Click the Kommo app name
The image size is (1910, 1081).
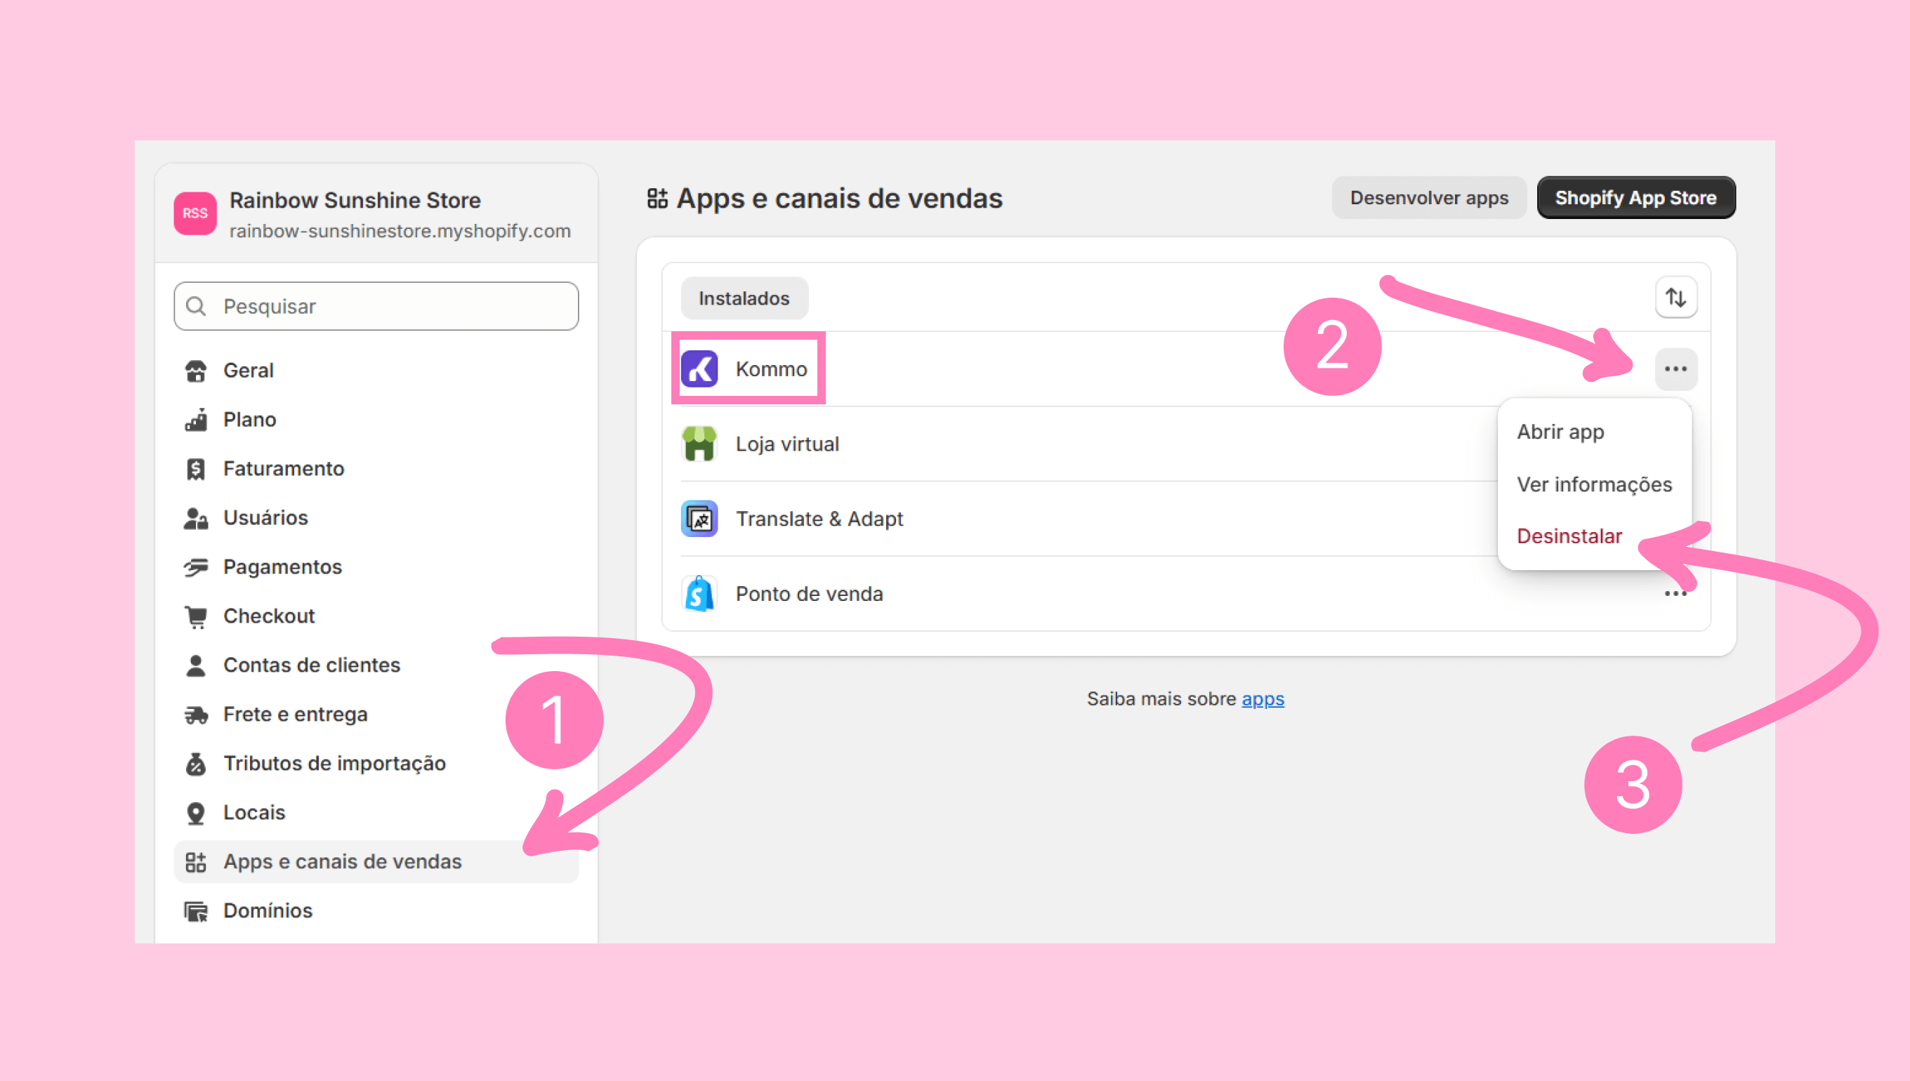coord(771,369)
